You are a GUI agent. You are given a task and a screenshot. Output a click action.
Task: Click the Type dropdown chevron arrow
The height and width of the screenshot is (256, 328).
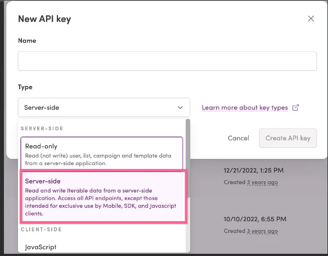180,108
